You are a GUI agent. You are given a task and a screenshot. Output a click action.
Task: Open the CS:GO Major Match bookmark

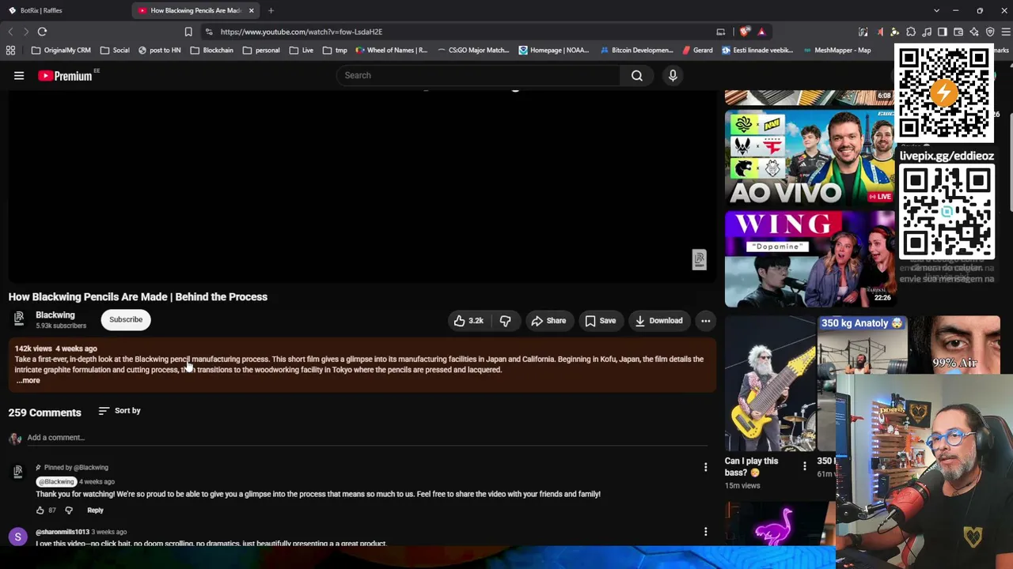tap(473, 50)
